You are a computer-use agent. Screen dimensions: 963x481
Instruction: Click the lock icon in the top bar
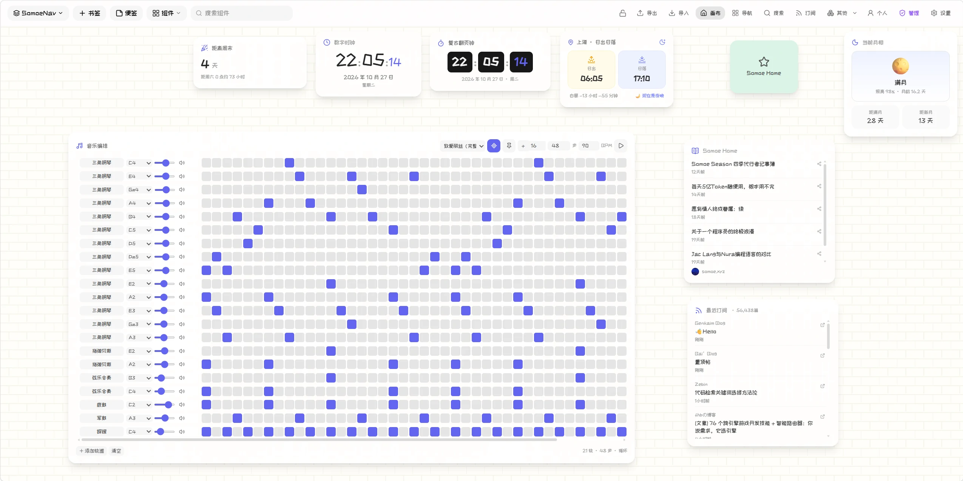point(623,13)
